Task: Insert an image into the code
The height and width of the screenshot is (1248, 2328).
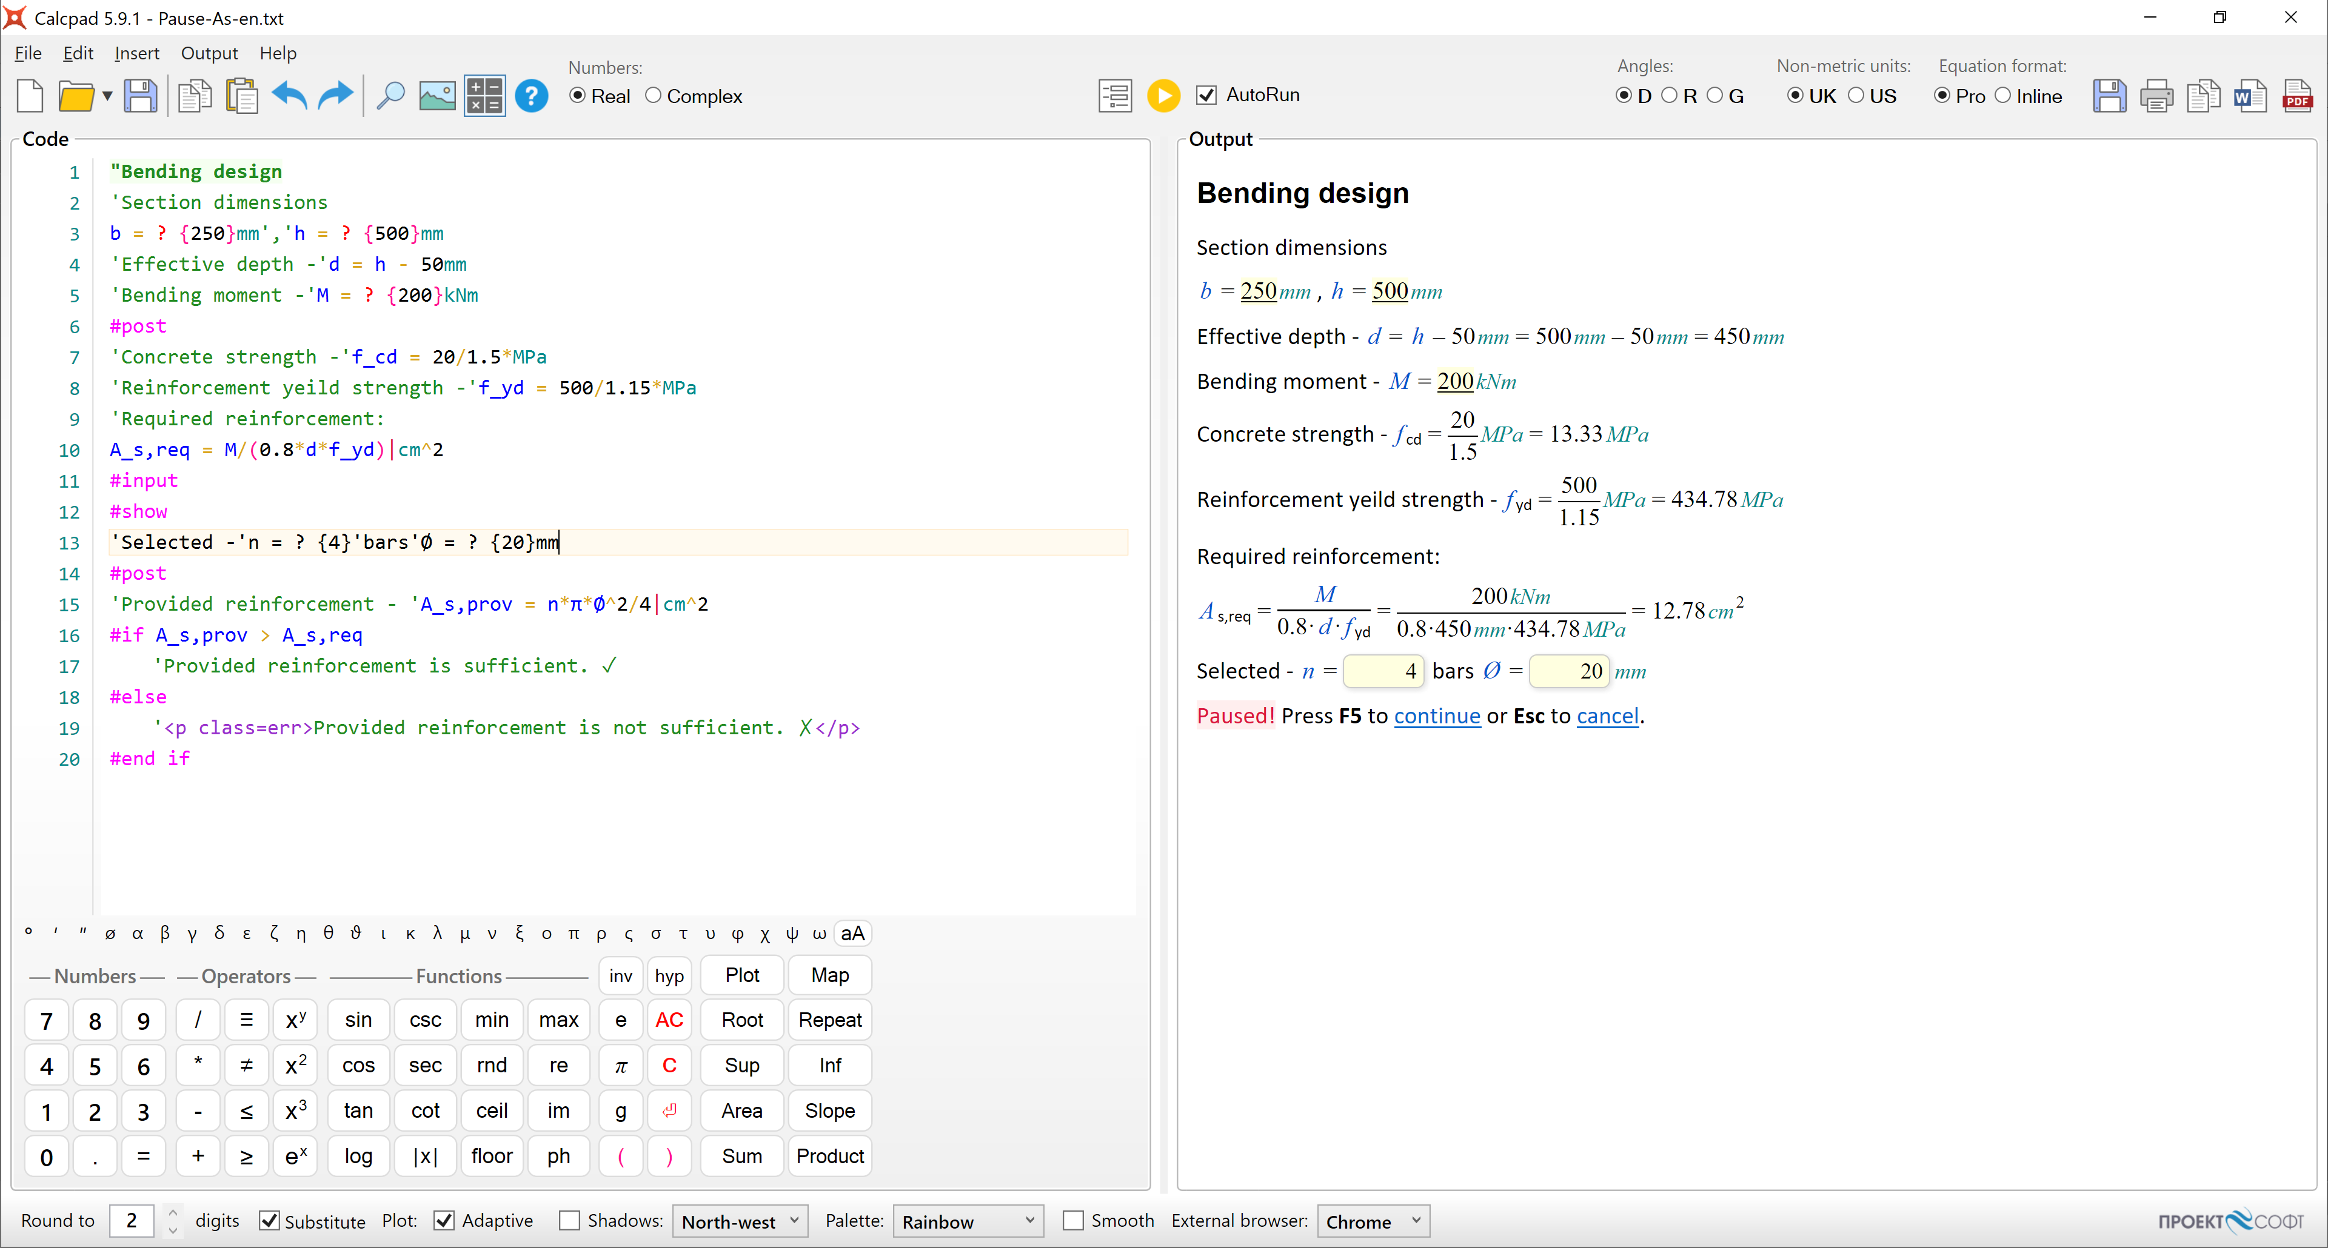Action: point(437,95)
